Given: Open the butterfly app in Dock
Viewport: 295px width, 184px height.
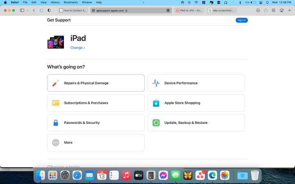Looking at the screenshot, I should coord(188,175).
